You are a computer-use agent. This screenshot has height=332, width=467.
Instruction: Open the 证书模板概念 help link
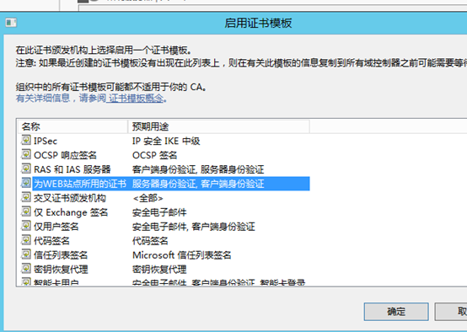[136, 98]
